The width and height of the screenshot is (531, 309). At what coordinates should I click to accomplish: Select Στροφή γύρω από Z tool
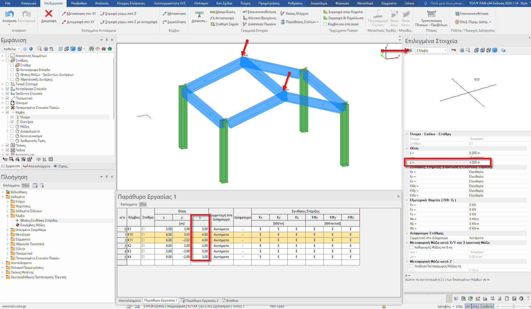(118, 14)
